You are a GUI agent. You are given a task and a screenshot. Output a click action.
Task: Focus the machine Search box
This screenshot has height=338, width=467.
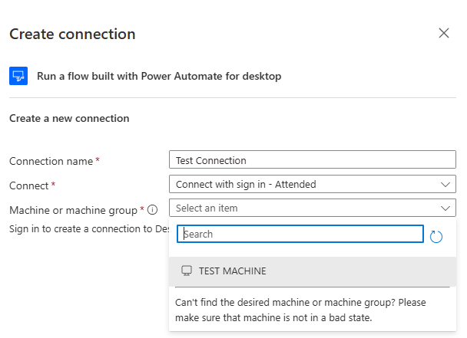[300, 234]
